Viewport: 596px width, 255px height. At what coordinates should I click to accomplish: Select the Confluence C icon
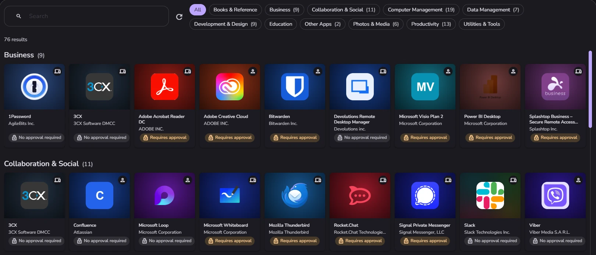tap(99, 195)
